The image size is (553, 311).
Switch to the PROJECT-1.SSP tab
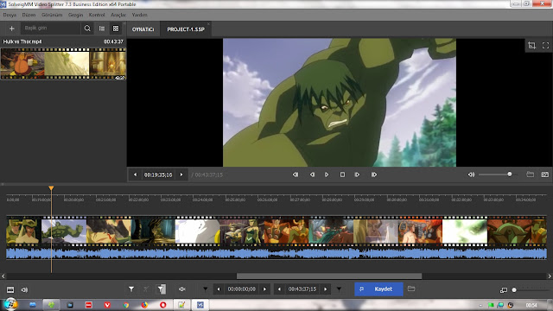click(x=186, y=29)
